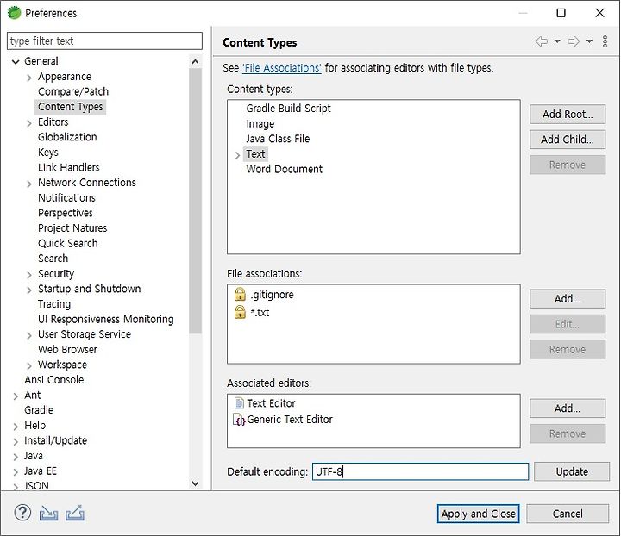Select Content Types in the tree
This screenshot has width=621, height=536.
point(71,106)
